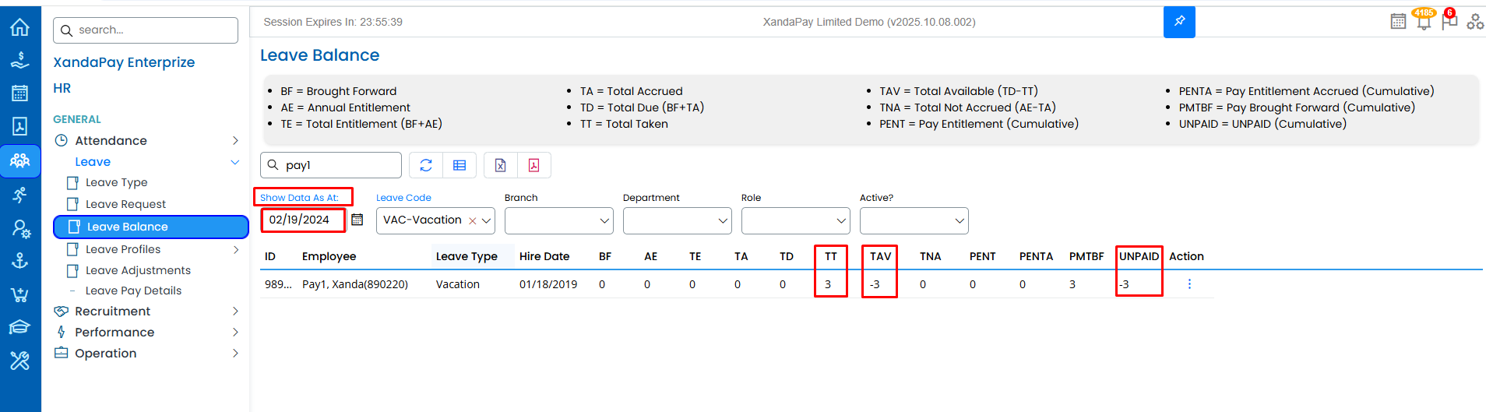The width and height of the screenshot is (1486, 412).
Task: Open Leave Adjustments in sidebar
Action: [x=138, y=270]
